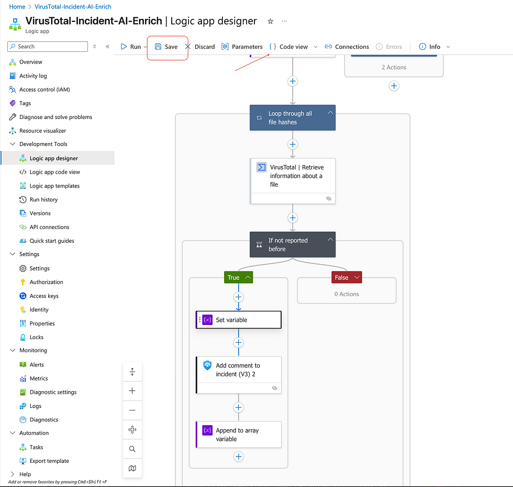Open Export template
Viewport: 513px width, 487px height.
click(x=49, y=461)
